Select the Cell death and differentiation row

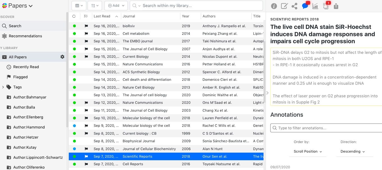[167, 80]
